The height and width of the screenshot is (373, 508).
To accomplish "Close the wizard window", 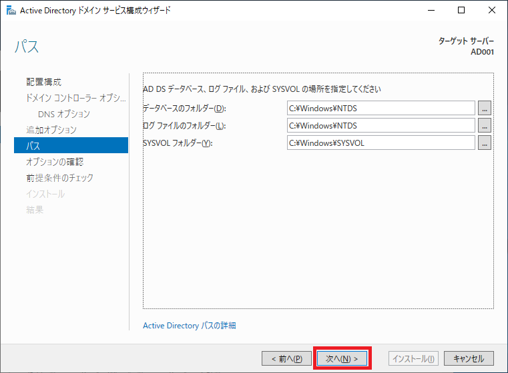I will (491, 11).
